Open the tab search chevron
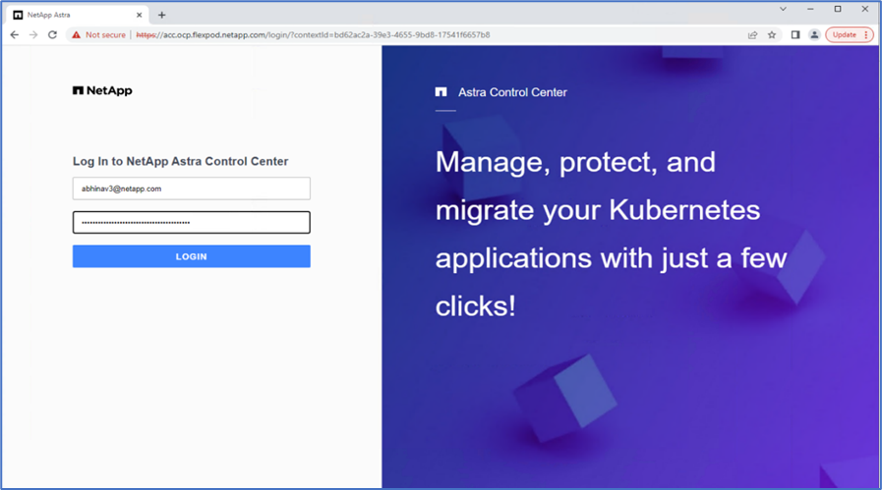This screenshot has height=490, width=882. (783, 9)
